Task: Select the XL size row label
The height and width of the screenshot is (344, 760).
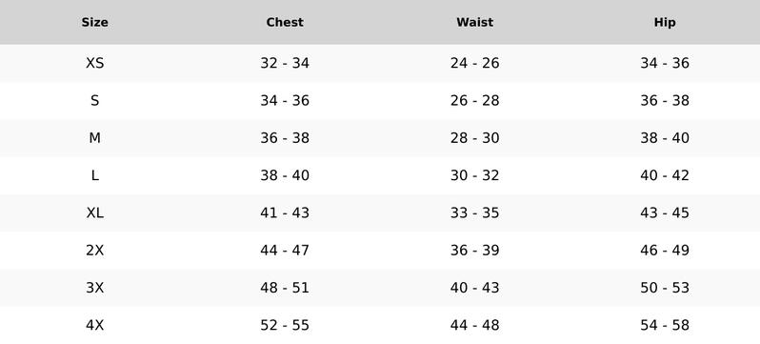Action: pos(94,212)
